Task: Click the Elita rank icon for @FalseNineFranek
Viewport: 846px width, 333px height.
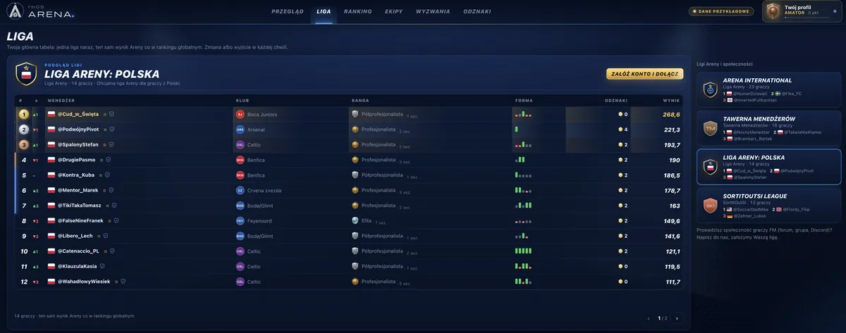Action: click(x=355, y=220)
